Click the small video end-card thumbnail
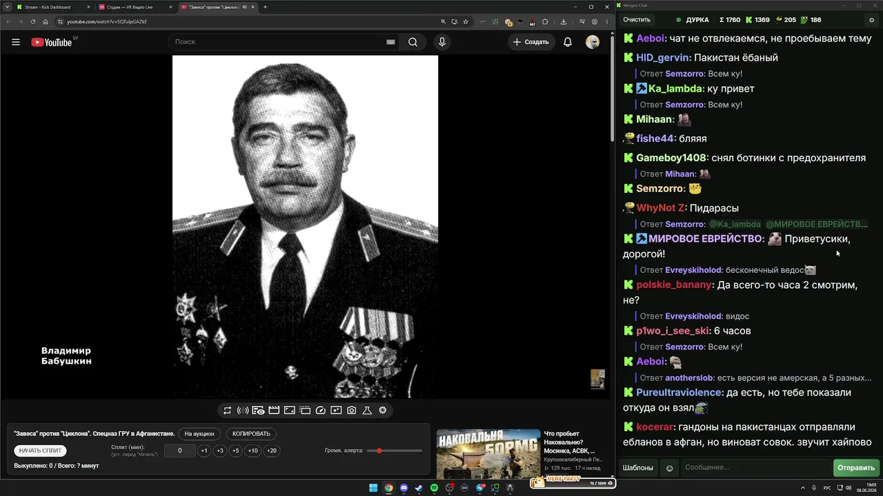 click(597, 379)
